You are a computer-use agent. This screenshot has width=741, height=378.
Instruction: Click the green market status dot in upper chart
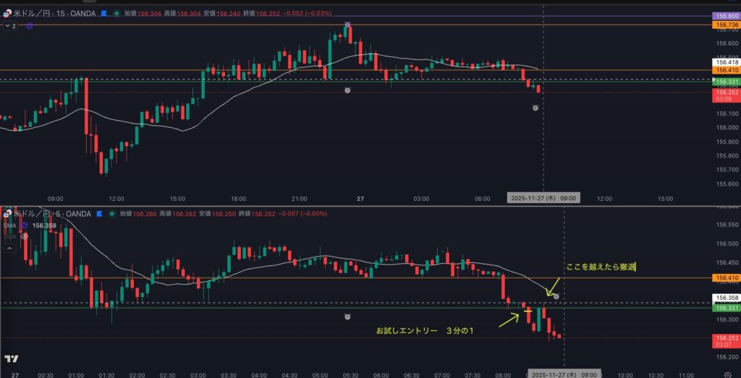(x=117, y=13)
